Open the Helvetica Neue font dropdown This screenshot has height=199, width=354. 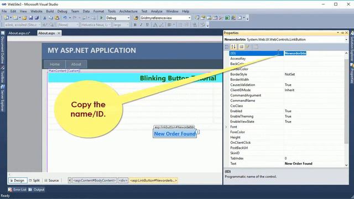pyautogui.click(x=110, y=25)
